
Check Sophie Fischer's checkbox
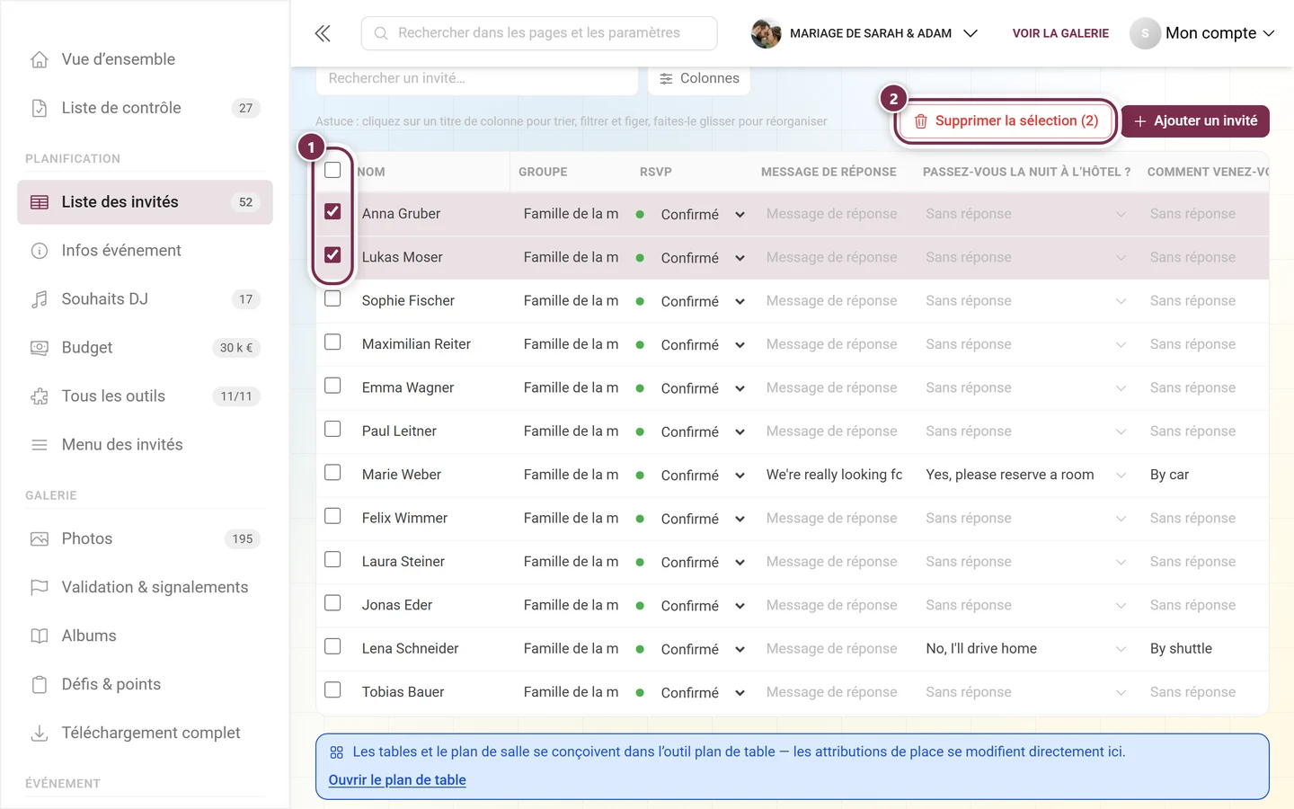(332, 298)
